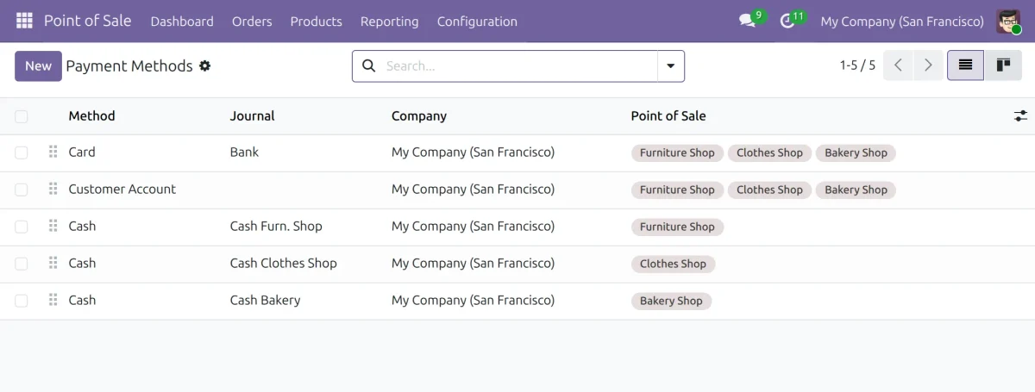Open the apps grid menu icon

click(x=24, y=21)
